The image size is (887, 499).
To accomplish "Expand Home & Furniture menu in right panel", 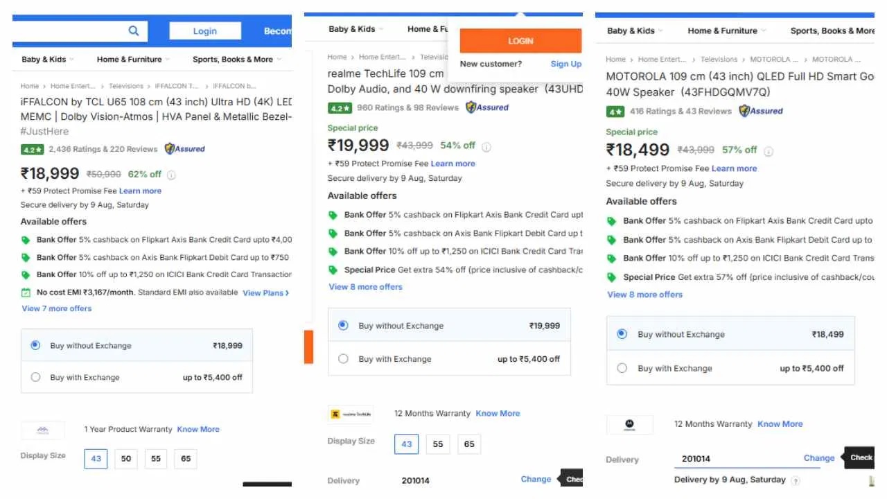I will [x=727, y=30].
